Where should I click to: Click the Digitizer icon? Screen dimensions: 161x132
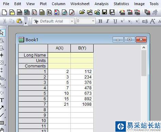72,12
